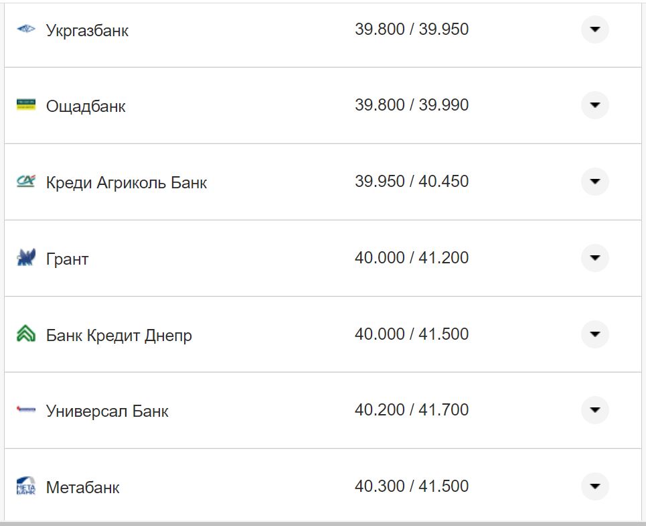Click the Укргазбанк logo icon
646x526 pixels.
[x=24, y=29]
